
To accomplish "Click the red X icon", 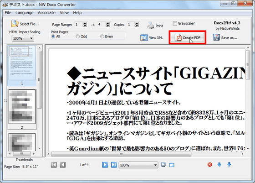I will click(x=210, y=164).
